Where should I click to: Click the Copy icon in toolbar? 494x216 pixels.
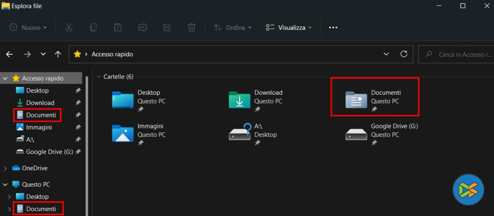[93, 27]
